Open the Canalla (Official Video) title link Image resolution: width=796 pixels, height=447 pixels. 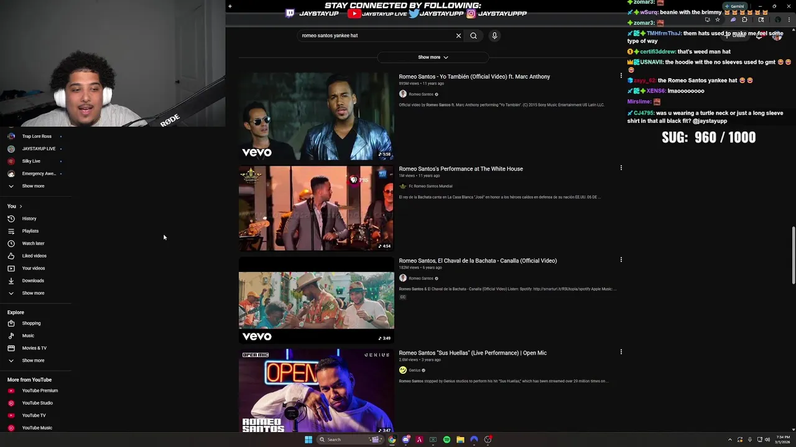[x=478, y=261]
